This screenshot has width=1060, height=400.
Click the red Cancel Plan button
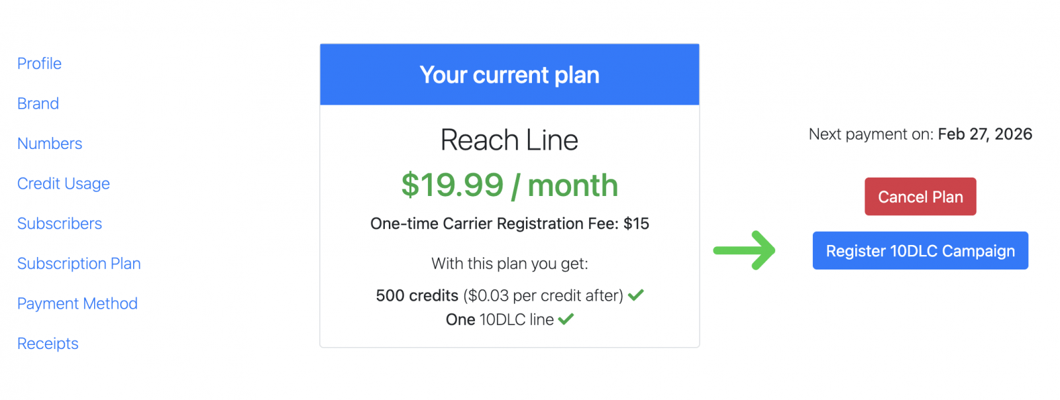[920, 197]
